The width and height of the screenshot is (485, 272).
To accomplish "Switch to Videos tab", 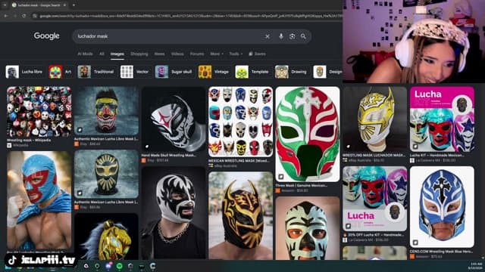I will tap(177, 54).
